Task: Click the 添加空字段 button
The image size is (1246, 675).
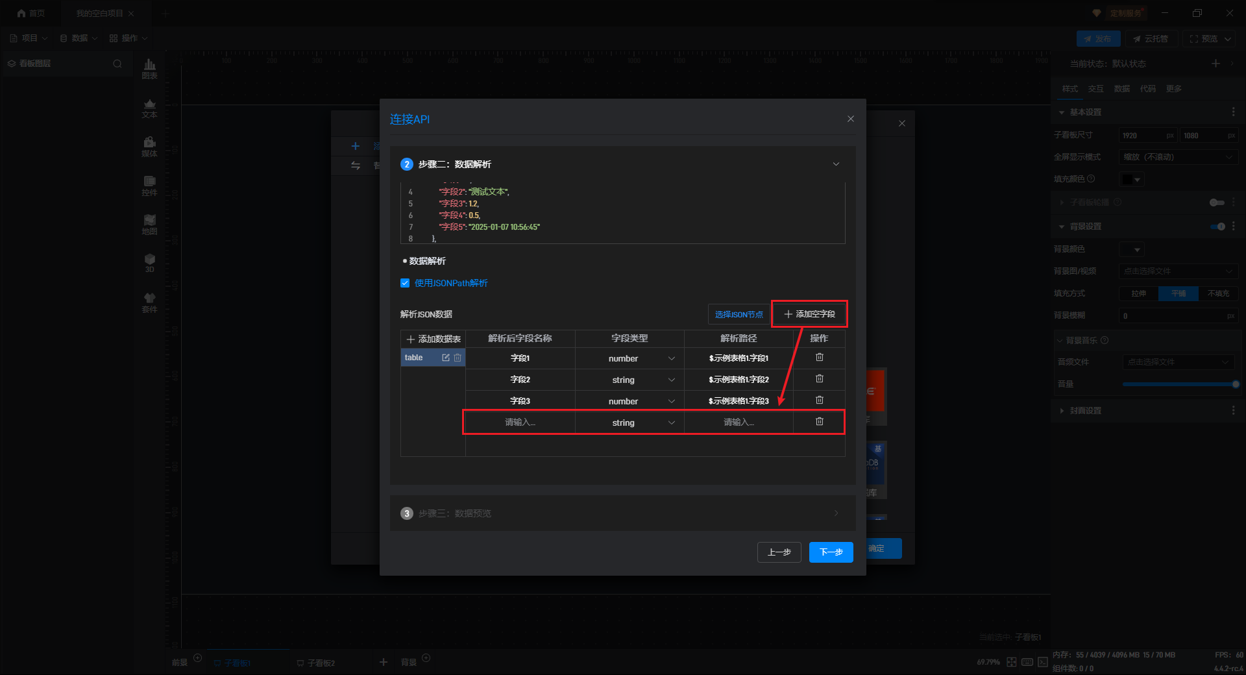Action: coord(809,314)
